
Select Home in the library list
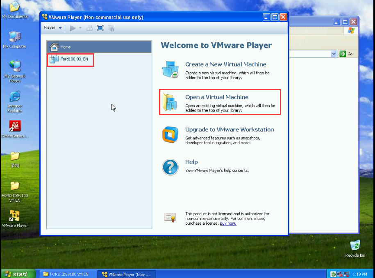click(x=99, y=47)
